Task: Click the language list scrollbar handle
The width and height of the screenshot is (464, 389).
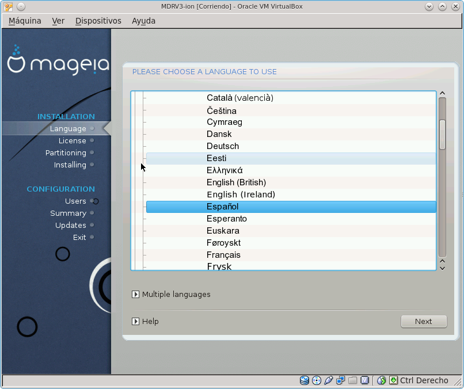Action: pos(442,135)
